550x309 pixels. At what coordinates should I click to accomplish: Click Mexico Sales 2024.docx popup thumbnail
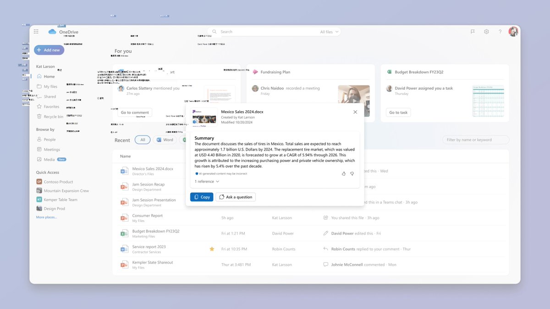pos(204,117)
